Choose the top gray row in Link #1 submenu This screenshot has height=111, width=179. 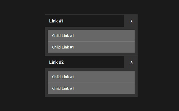pos(91,35)
